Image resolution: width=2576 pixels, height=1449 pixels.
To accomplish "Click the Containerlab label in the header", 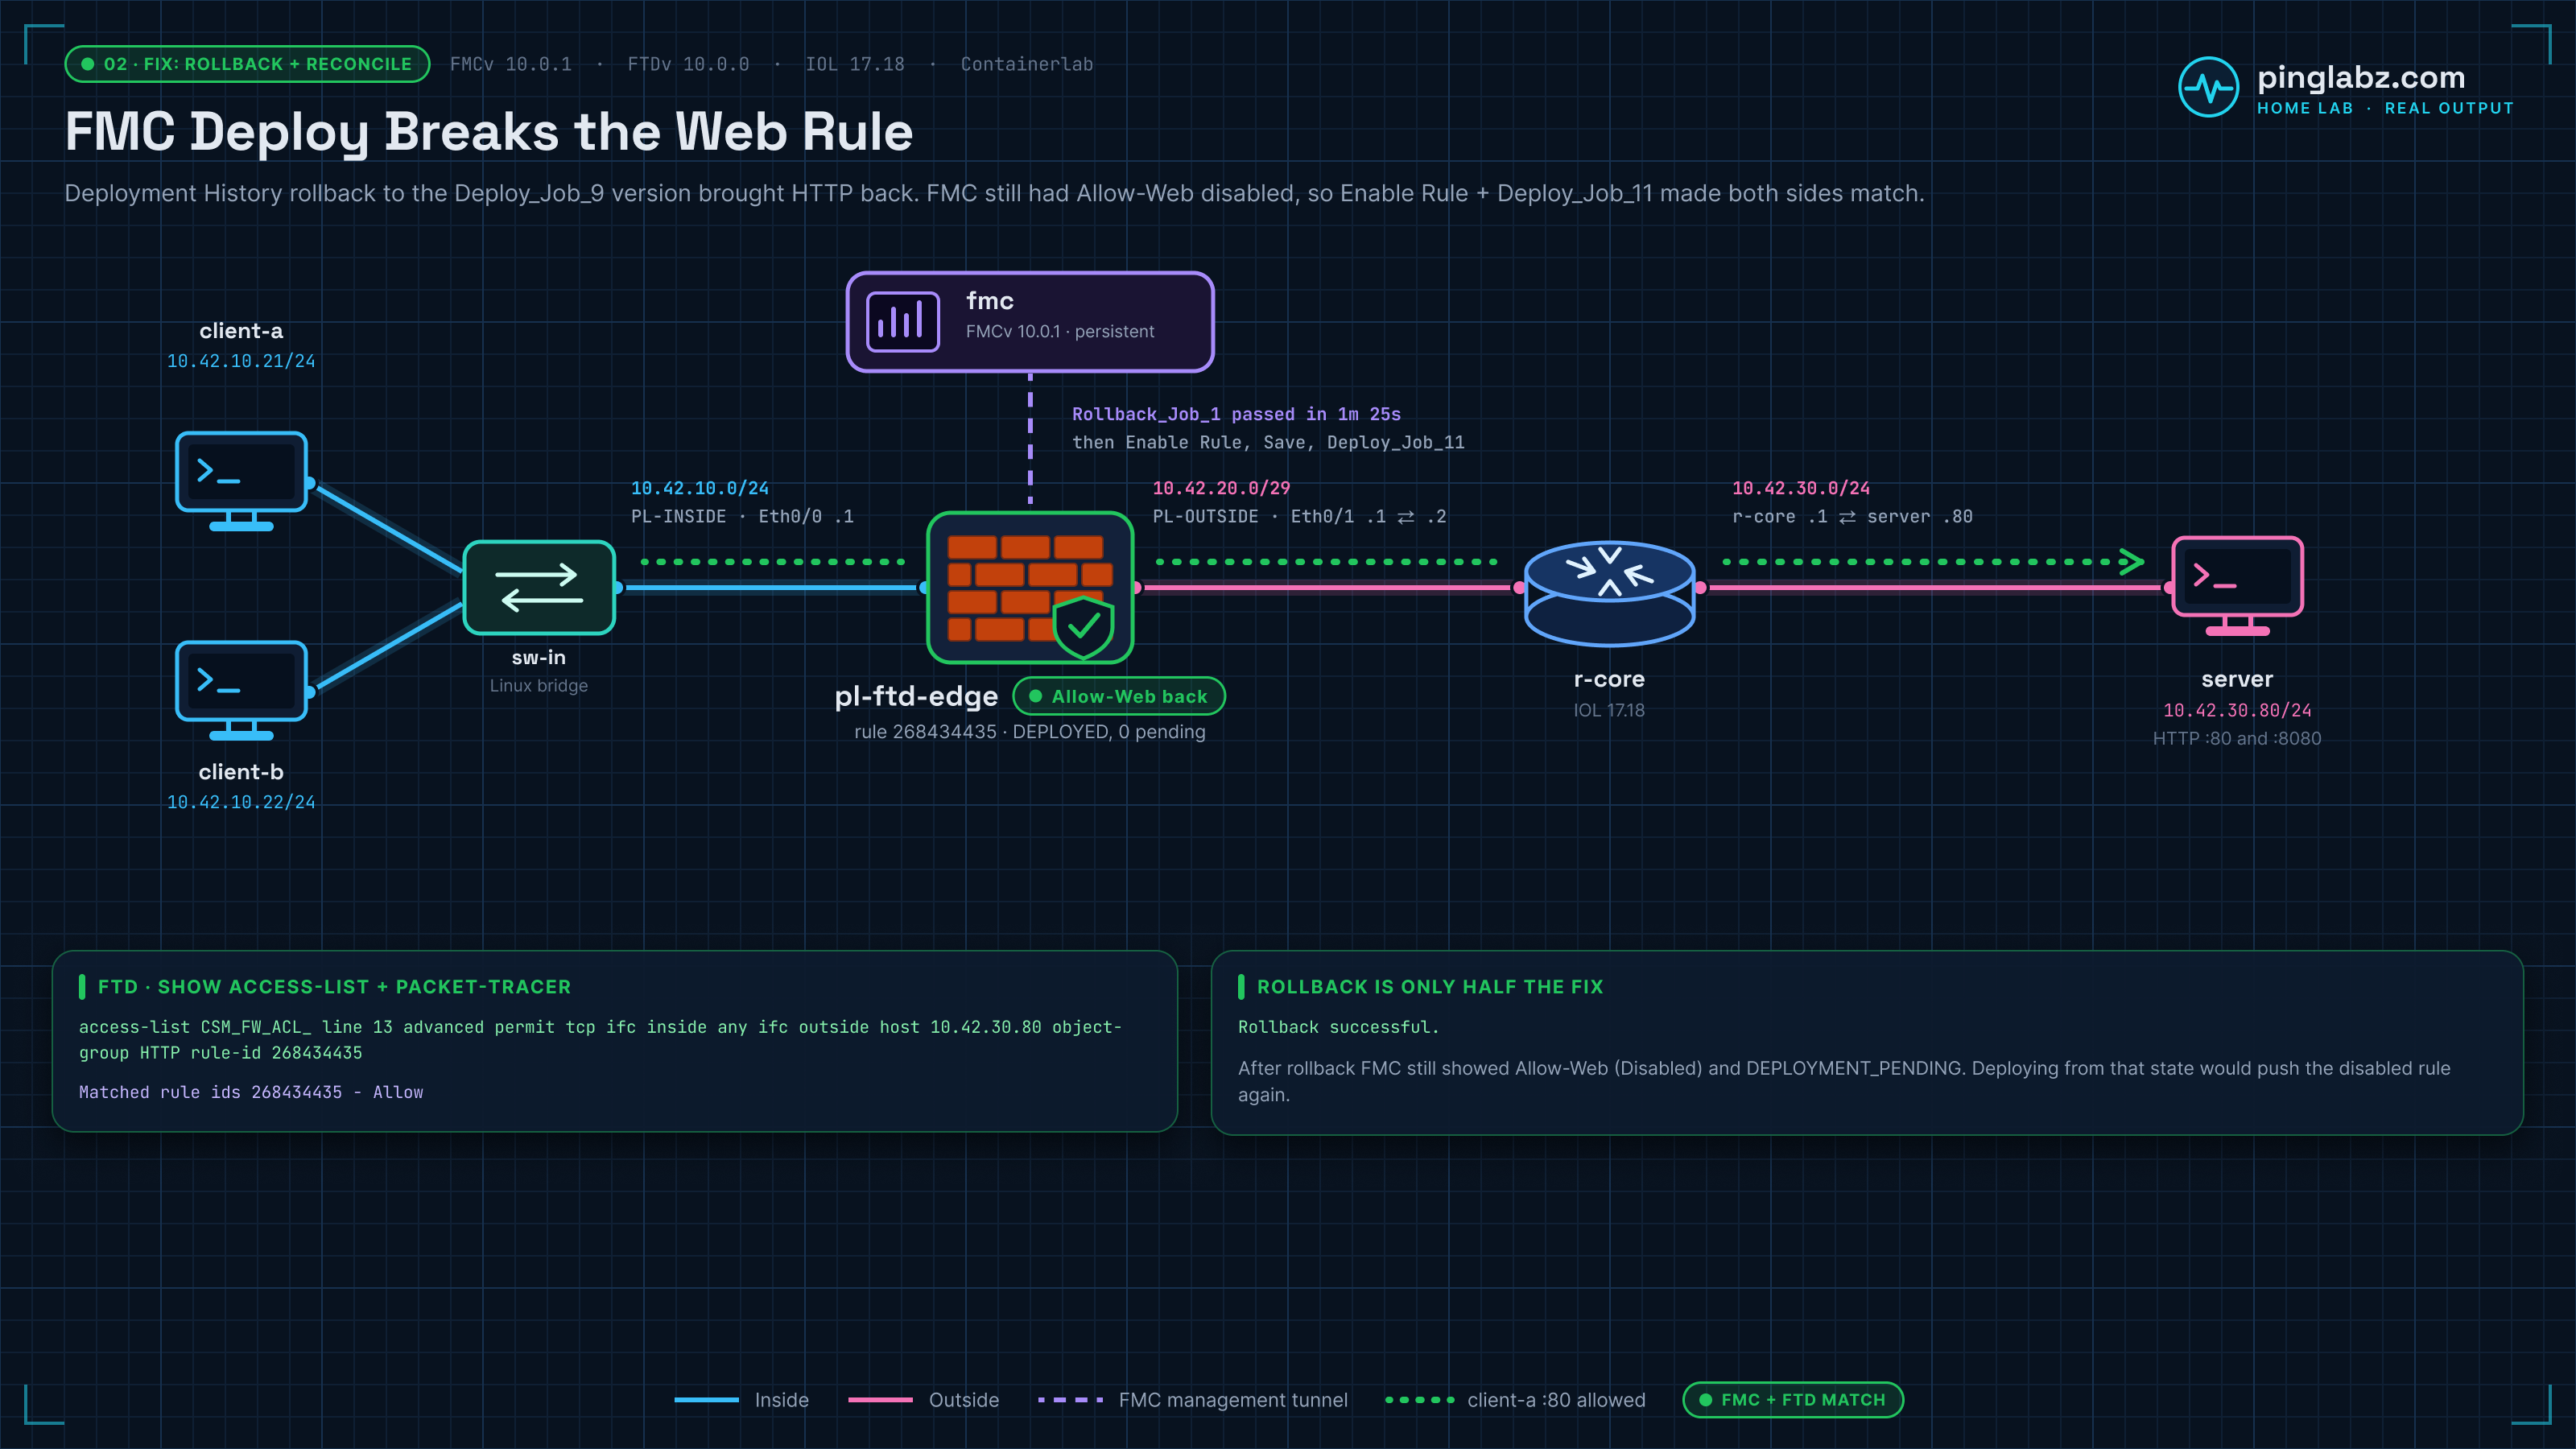I will (x=1027, y=64).
